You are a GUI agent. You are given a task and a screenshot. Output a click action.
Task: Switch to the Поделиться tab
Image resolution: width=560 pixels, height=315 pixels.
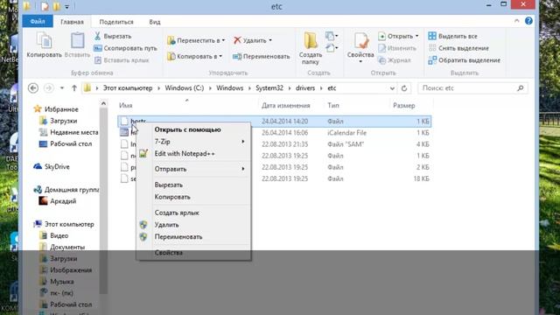[116, 22]
